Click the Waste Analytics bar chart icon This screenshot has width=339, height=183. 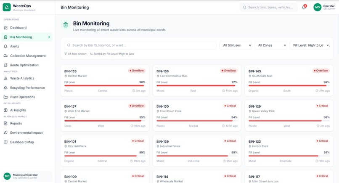(5, 78)
